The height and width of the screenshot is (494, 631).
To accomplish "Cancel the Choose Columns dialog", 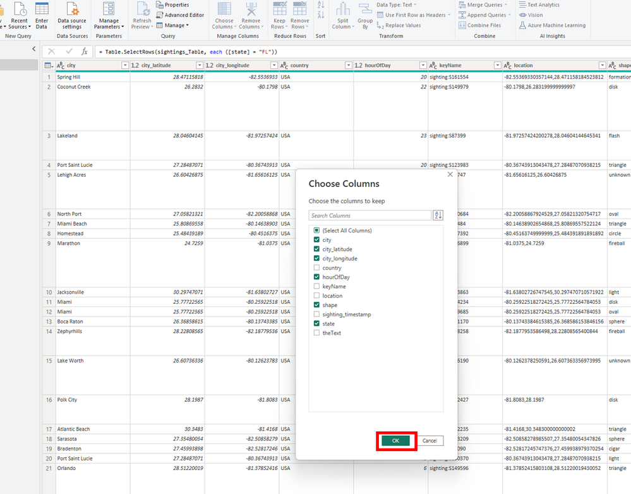I will point(430,440).
